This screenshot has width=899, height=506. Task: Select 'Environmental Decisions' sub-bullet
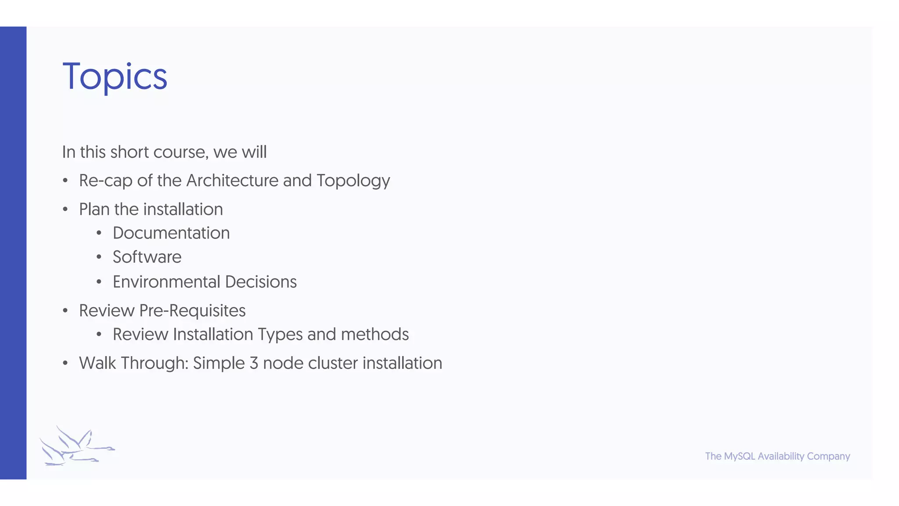[x=205, y=282]
